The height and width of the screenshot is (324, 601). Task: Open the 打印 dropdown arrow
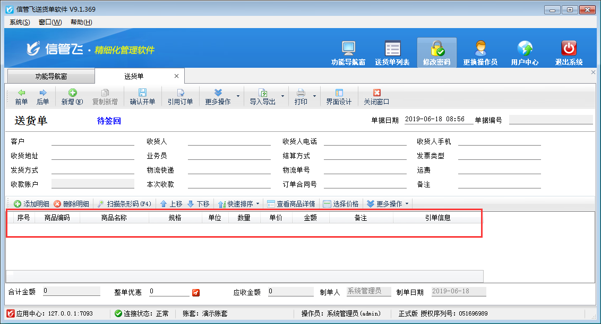(x=314, y=96)
